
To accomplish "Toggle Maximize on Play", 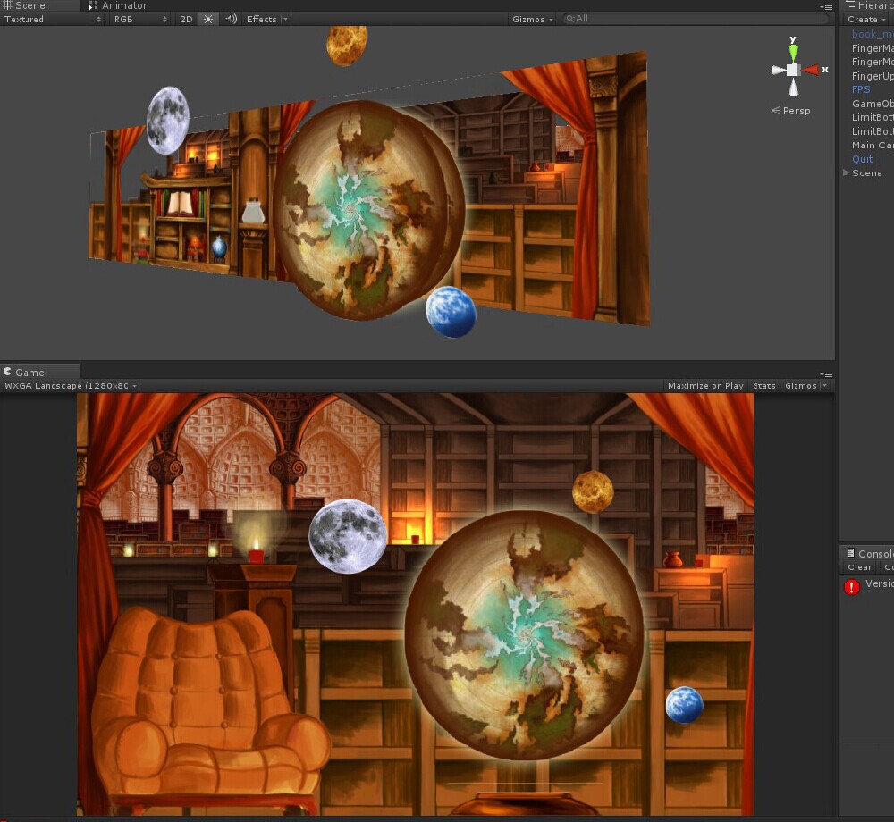I will coord(705,386).
